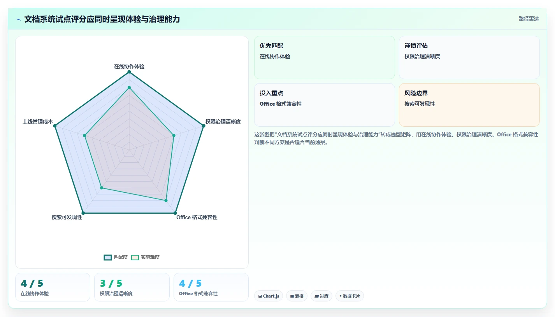Select the 进度 tag chip
The width and height of the screenshot is (555, 317).
click(321, 296)
